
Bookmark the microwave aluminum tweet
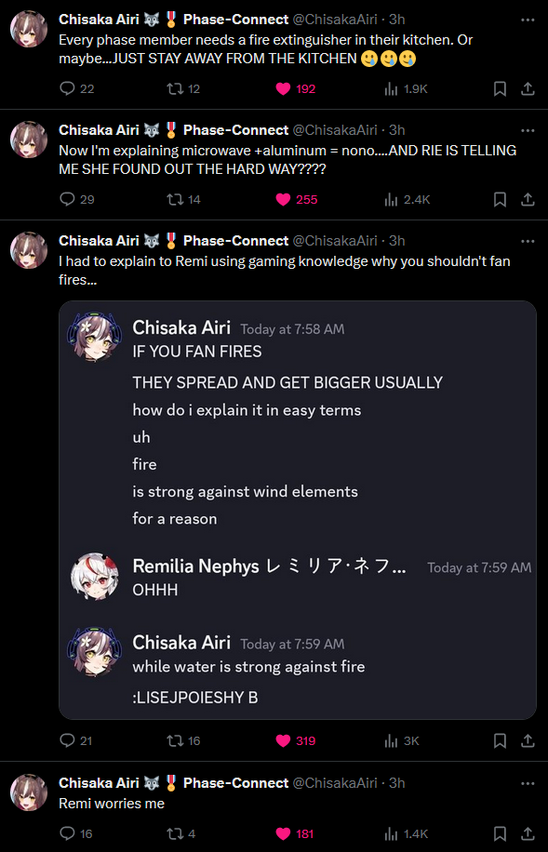click(500, 200)
